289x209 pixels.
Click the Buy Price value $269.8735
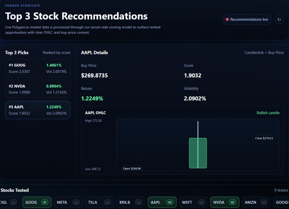point(95,76)
